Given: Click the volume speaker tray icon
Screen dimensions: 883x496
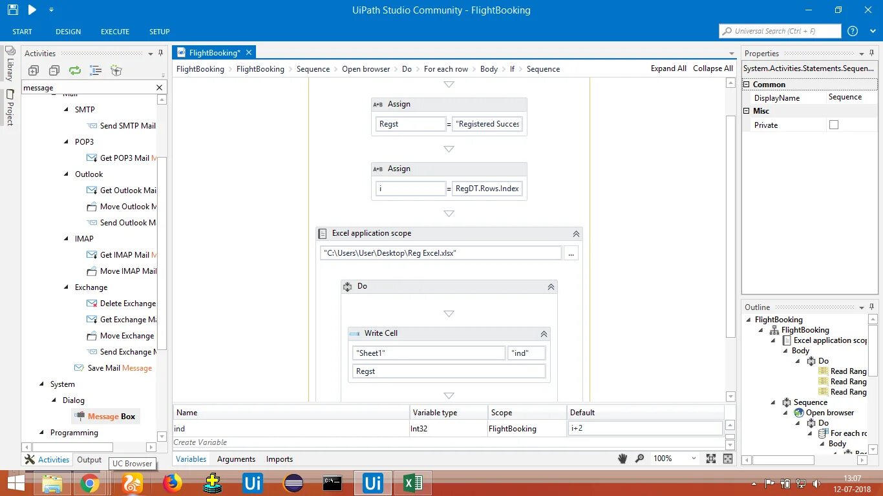Looking at the screenshot, I should (x=816, y=483).
